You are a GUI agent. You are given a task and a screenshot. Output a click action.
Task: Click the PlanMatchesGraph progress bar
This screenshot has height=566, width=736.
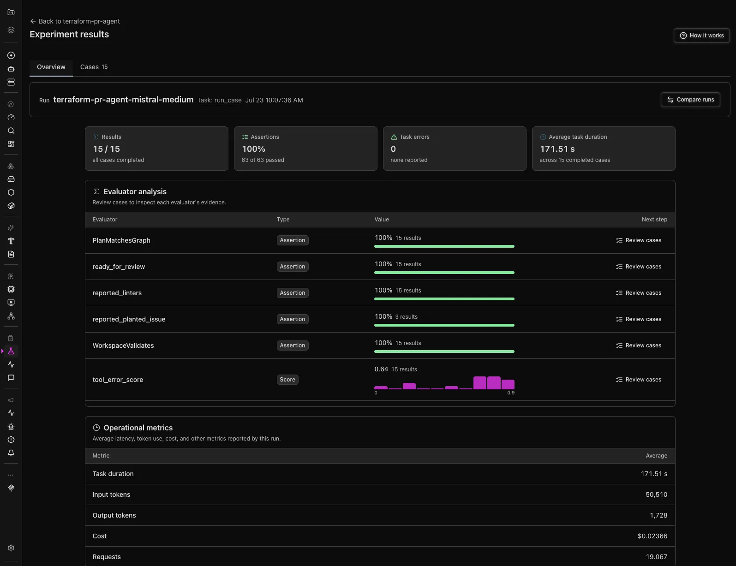tap(444, 246)
